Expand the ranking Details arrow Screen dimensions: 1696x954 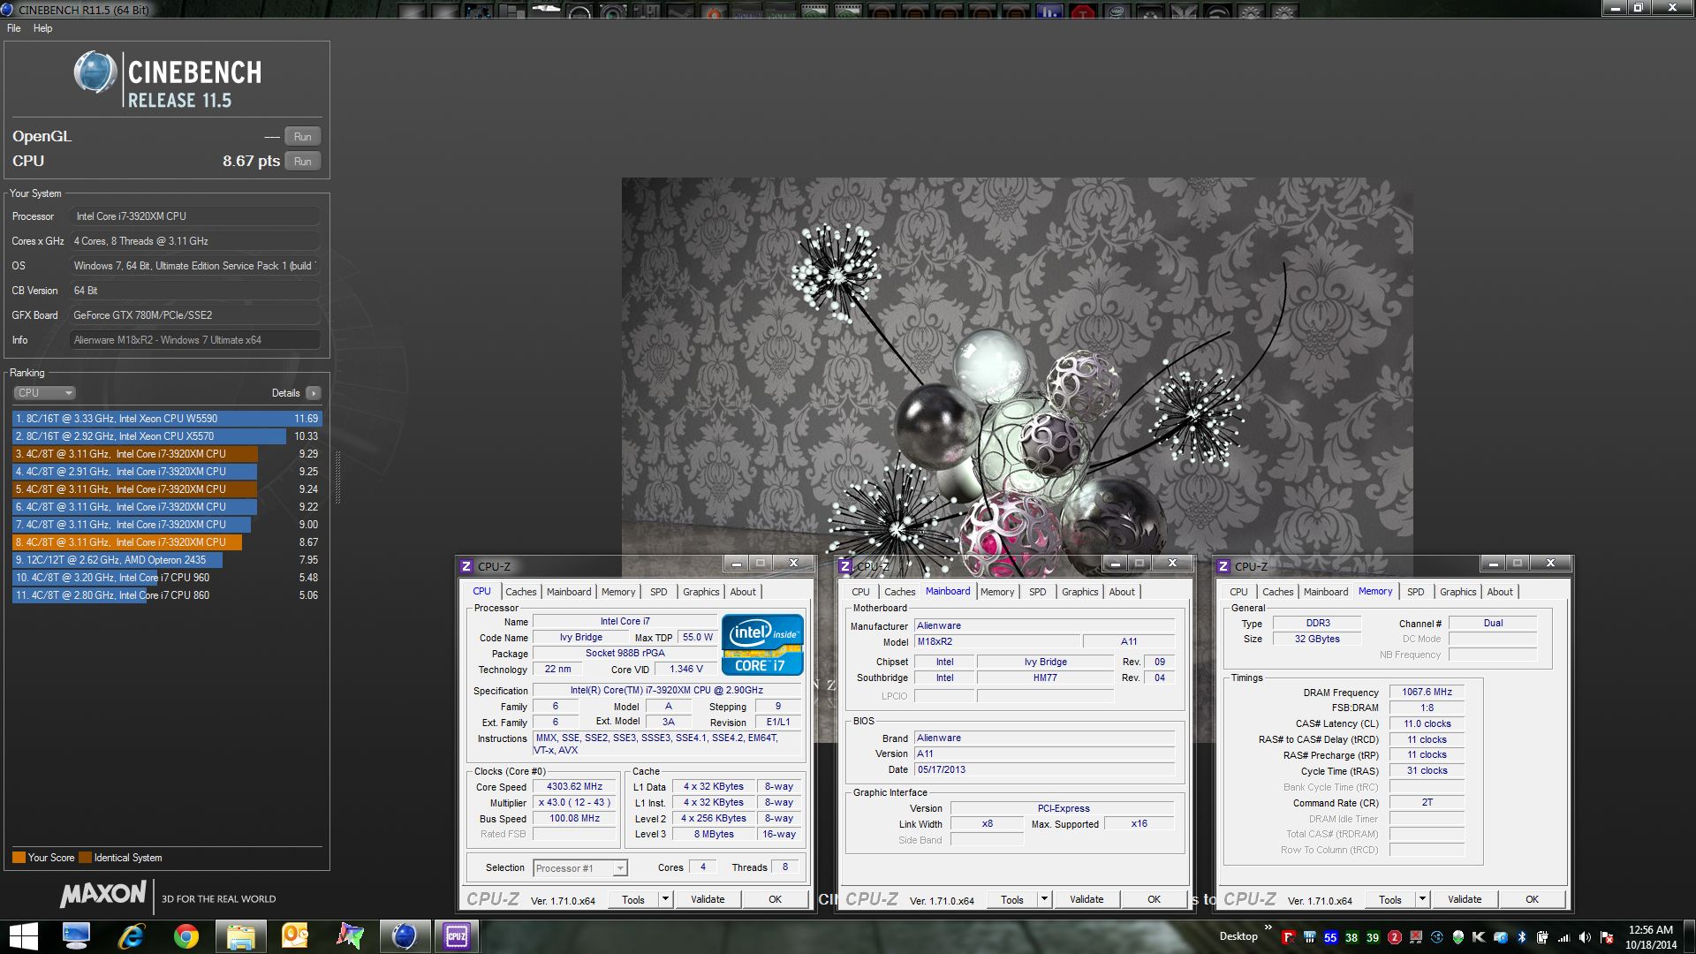(313, 393)
